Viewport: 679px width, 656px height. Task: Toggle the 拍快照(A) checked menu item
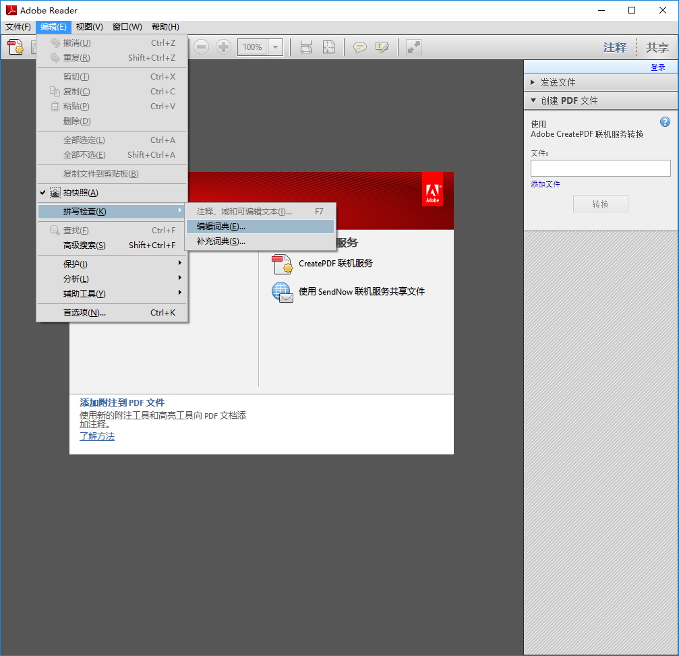112,193
